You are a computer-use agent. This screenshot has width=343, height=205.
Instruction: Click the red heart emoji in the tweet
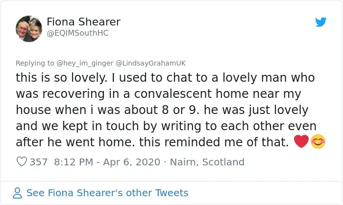301,141
